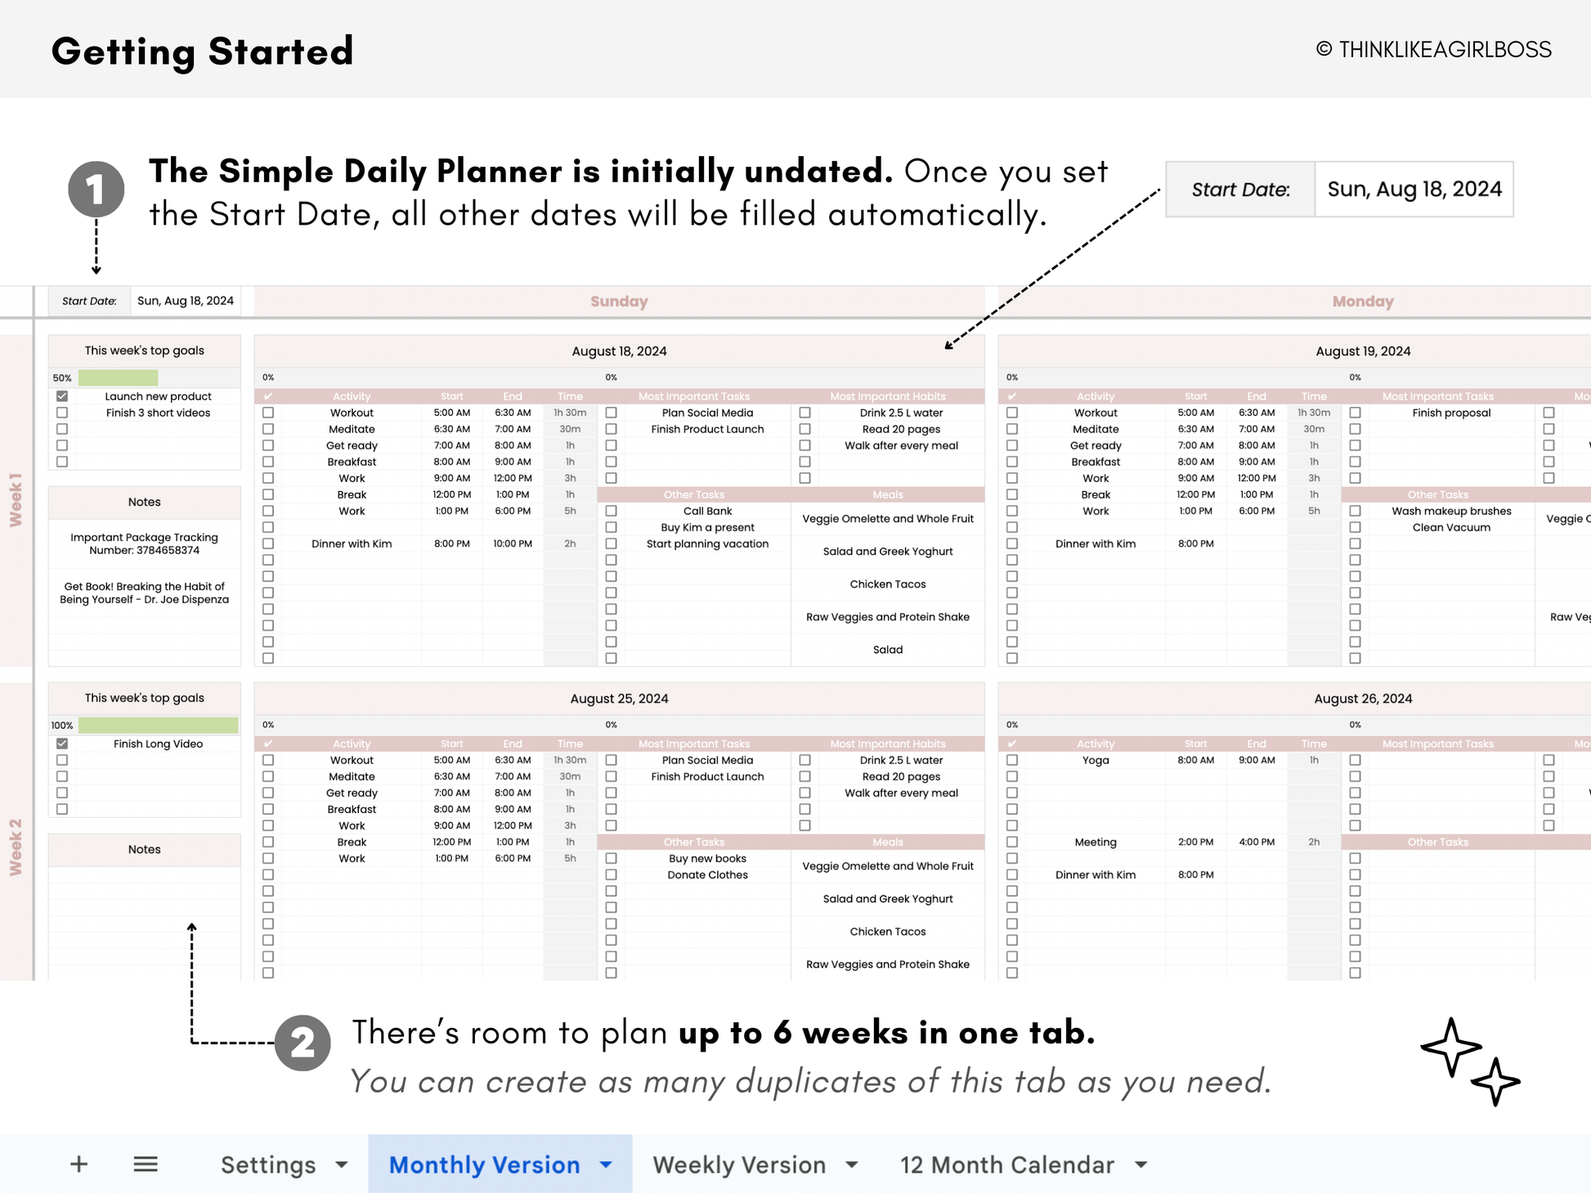Expand the Monthly Version tab menu arrow
This screenshot has height=1193, width=1591.
tap(606, 1164)
